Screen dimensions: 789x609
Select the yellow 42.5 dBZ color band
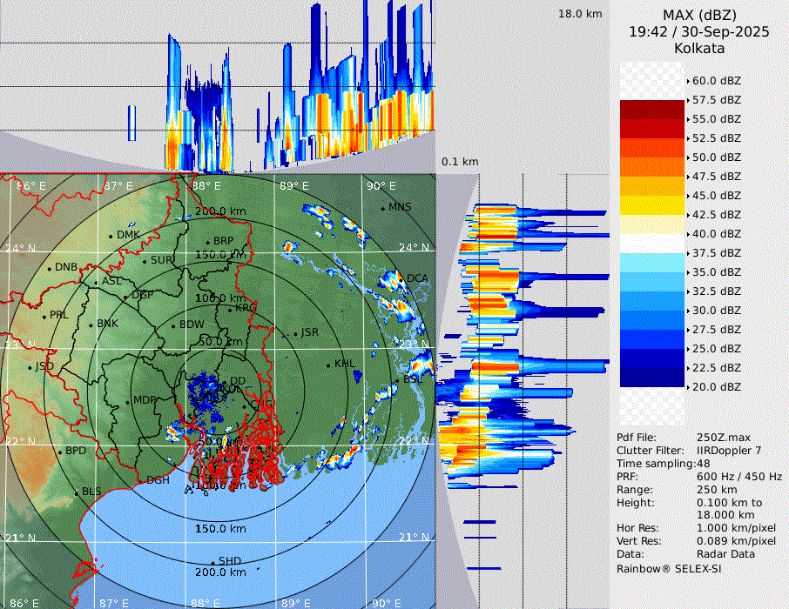point(651,205)
